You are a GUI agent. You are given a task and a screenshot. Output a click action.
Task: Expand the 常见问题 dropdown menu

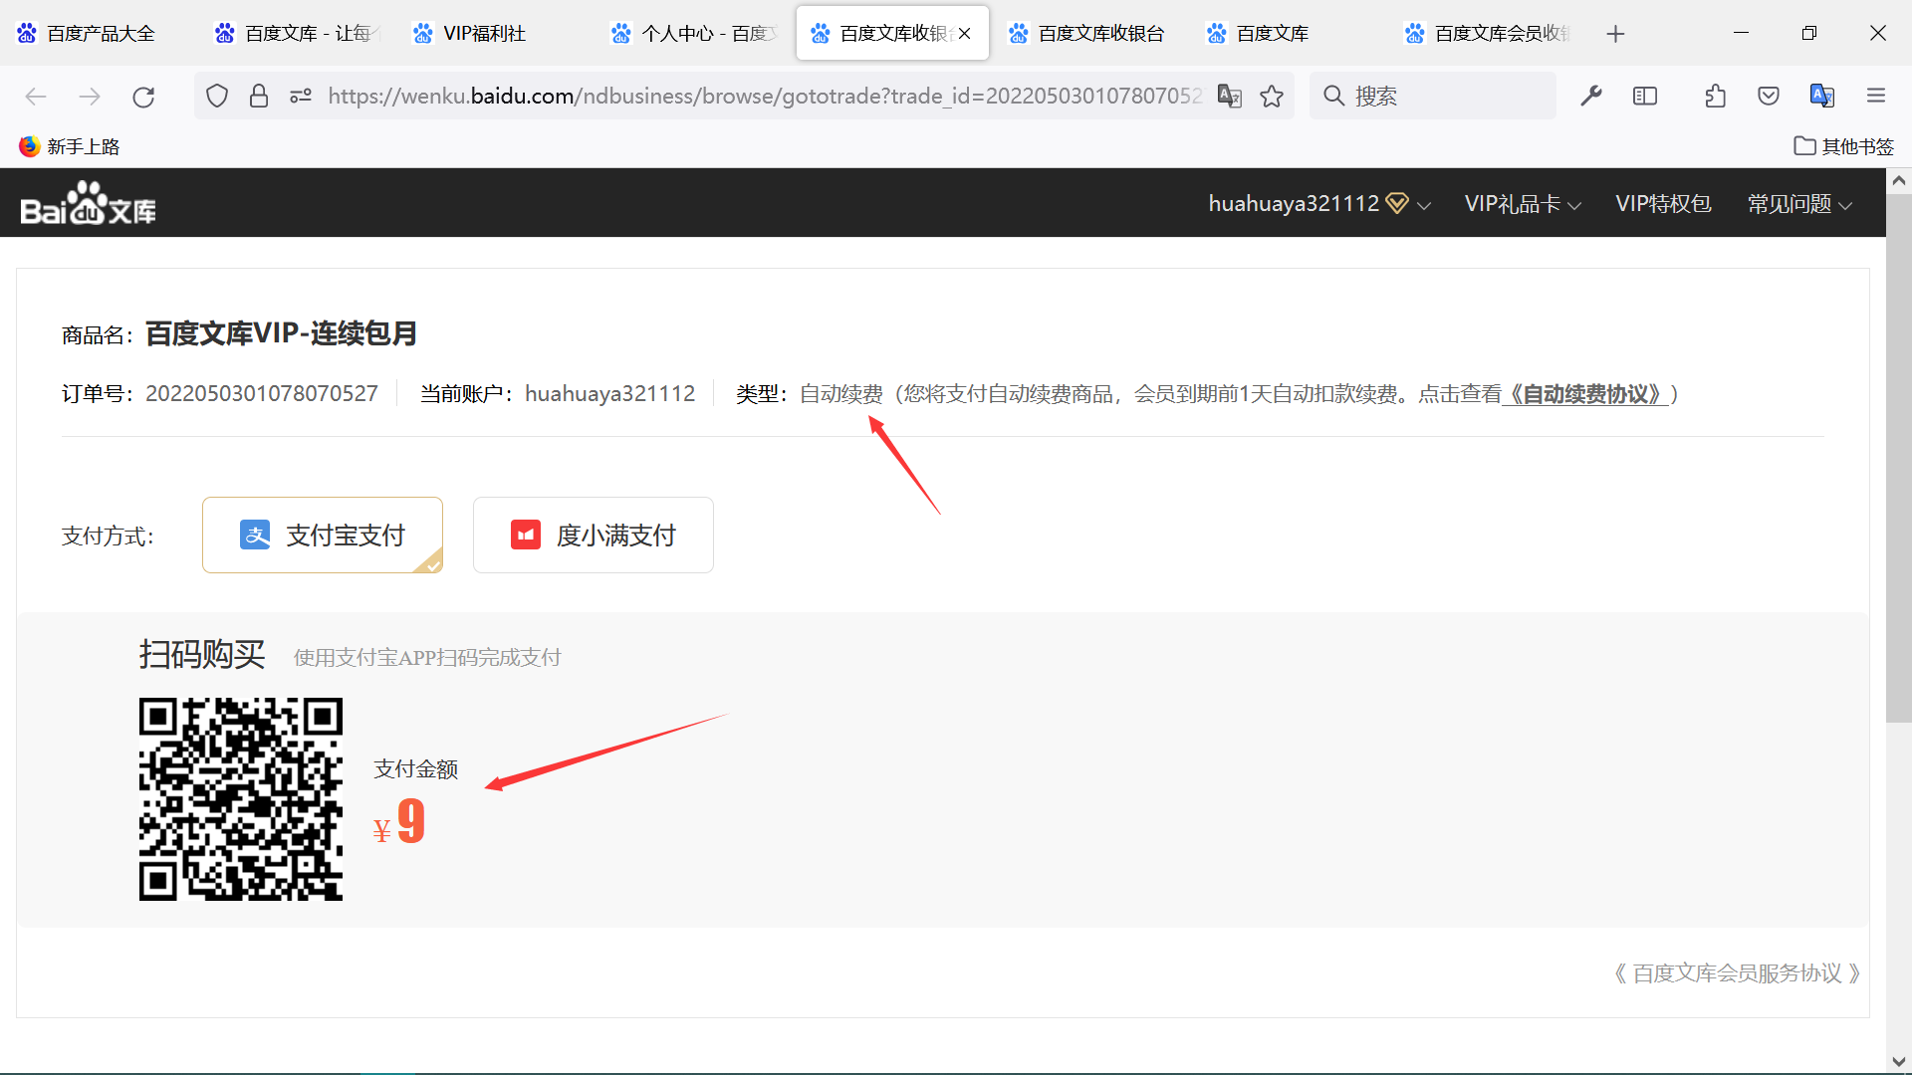[1799, 204]
